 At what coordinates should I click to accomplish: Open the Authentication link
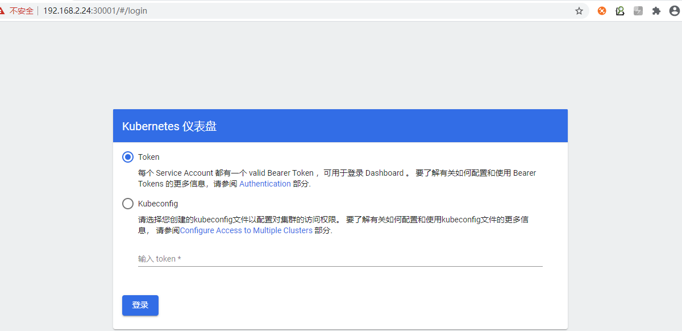(x=265, y=184)
